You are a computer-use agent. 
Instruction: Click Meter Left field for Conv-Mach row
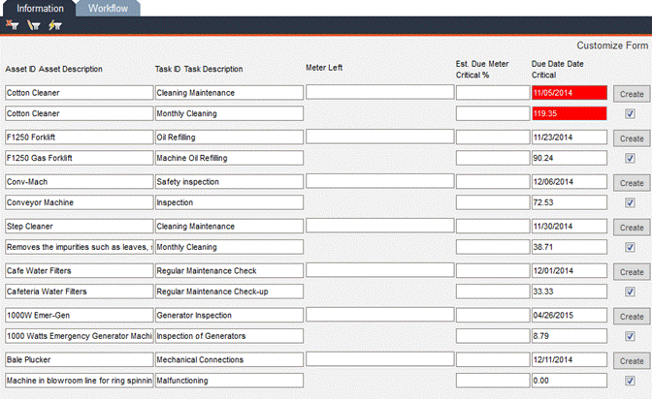pos(380,182)
